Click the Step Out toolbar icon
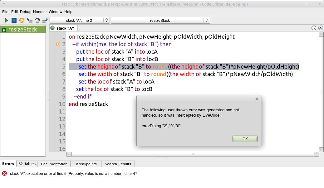 [45, 20]
